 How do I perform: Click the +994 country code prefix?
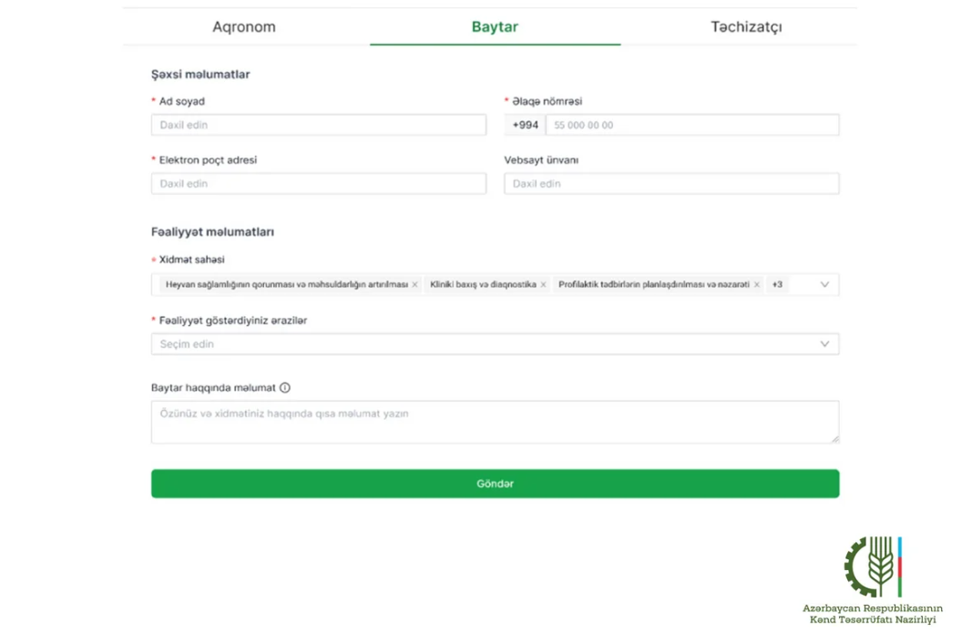point(525,126)
